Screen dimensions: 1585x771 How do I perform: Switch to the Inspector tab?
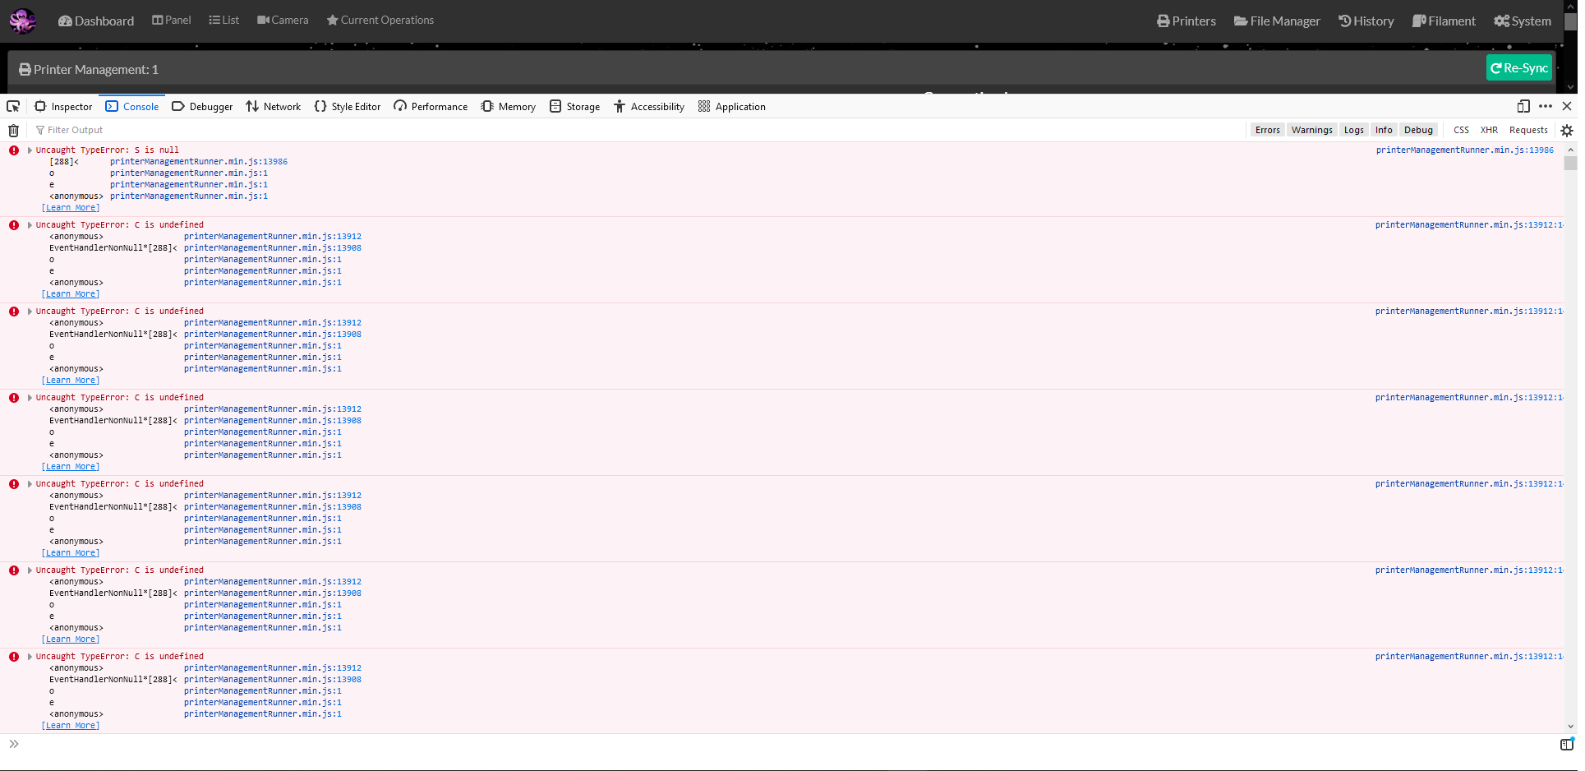(x=63, y=106)
